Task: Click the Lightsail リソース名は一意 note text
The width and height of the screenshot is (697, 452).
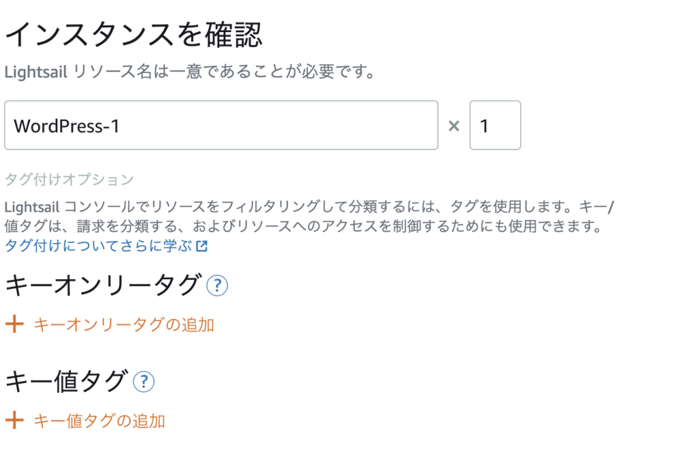Action: [x=191, y=71]
